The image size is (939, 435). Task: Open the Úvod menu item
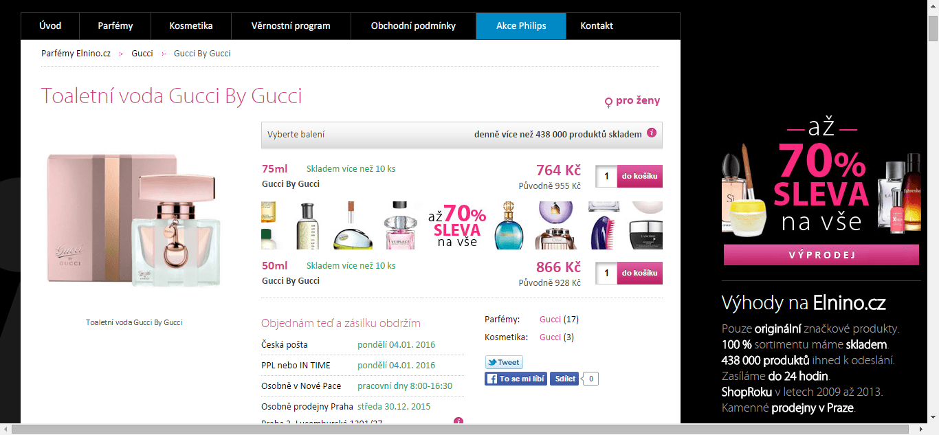[x=50, y=26]
